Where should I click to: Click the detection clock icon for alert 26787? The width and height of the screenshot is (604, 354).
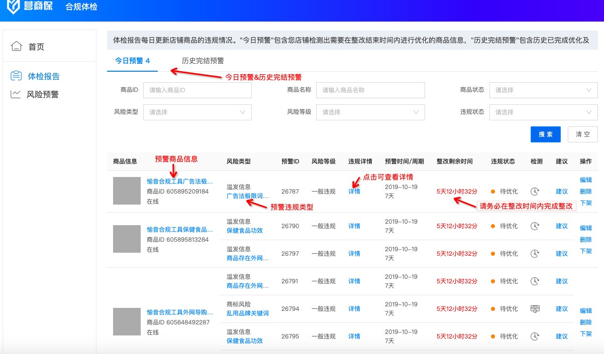pos(535,191)
